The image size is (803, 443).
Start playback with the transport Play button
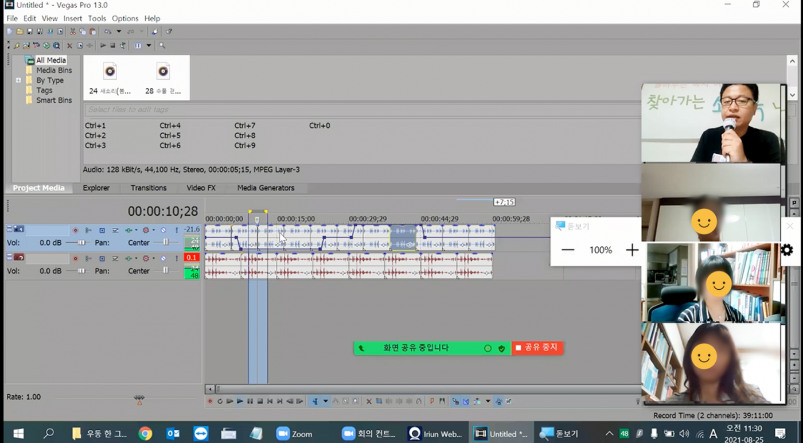[x=240, y=401]
